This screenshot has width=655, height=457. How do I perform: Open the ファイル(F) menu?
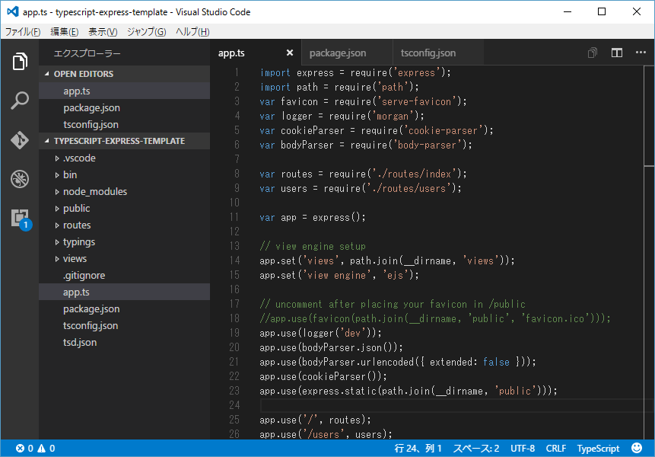[23, 32]
